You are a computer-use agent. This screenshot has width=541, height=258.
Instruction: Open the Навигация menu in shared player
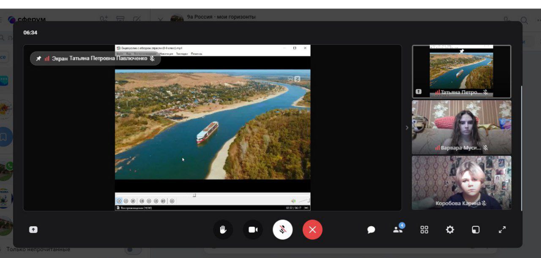[x=167, y=54]
